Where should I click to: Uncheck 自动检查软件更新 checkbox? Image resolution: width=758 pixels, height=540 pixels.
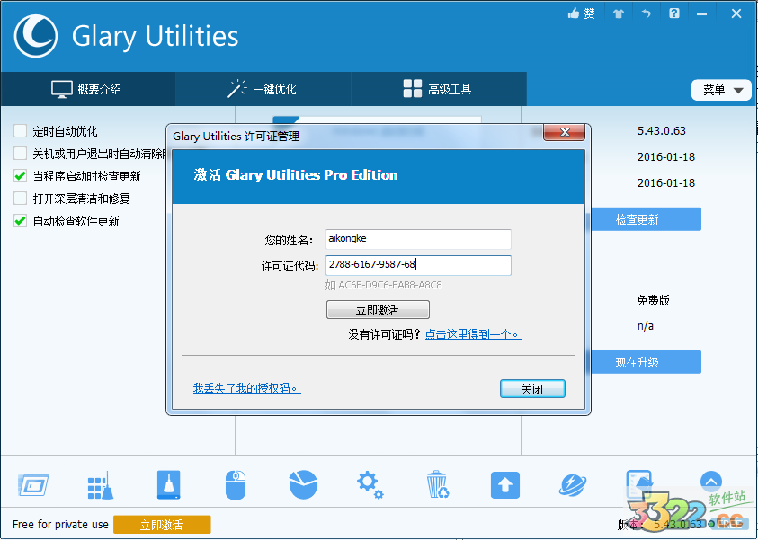(x=21, y=221)
